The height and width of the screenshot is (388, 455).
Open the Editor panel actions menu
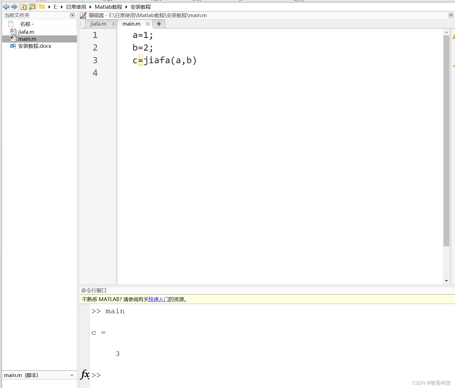coord(451,15)
